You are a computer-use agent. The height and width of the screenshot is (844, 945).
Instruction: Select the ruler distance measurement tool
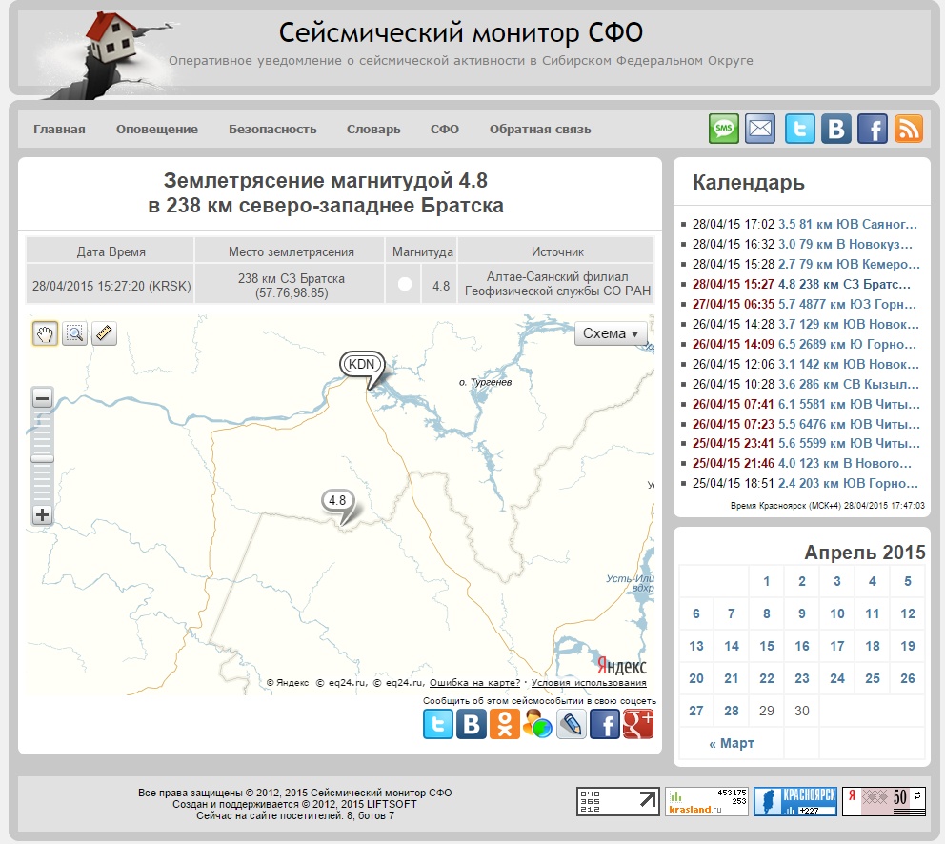pos(104,333)
